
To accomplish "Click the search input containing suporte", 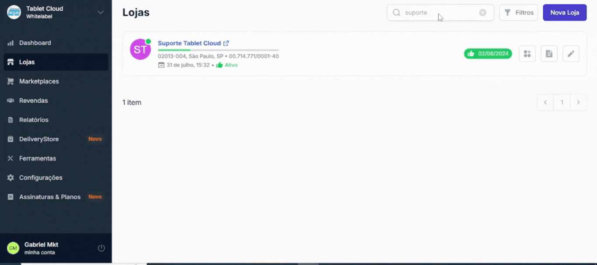I will coord(437,13).
